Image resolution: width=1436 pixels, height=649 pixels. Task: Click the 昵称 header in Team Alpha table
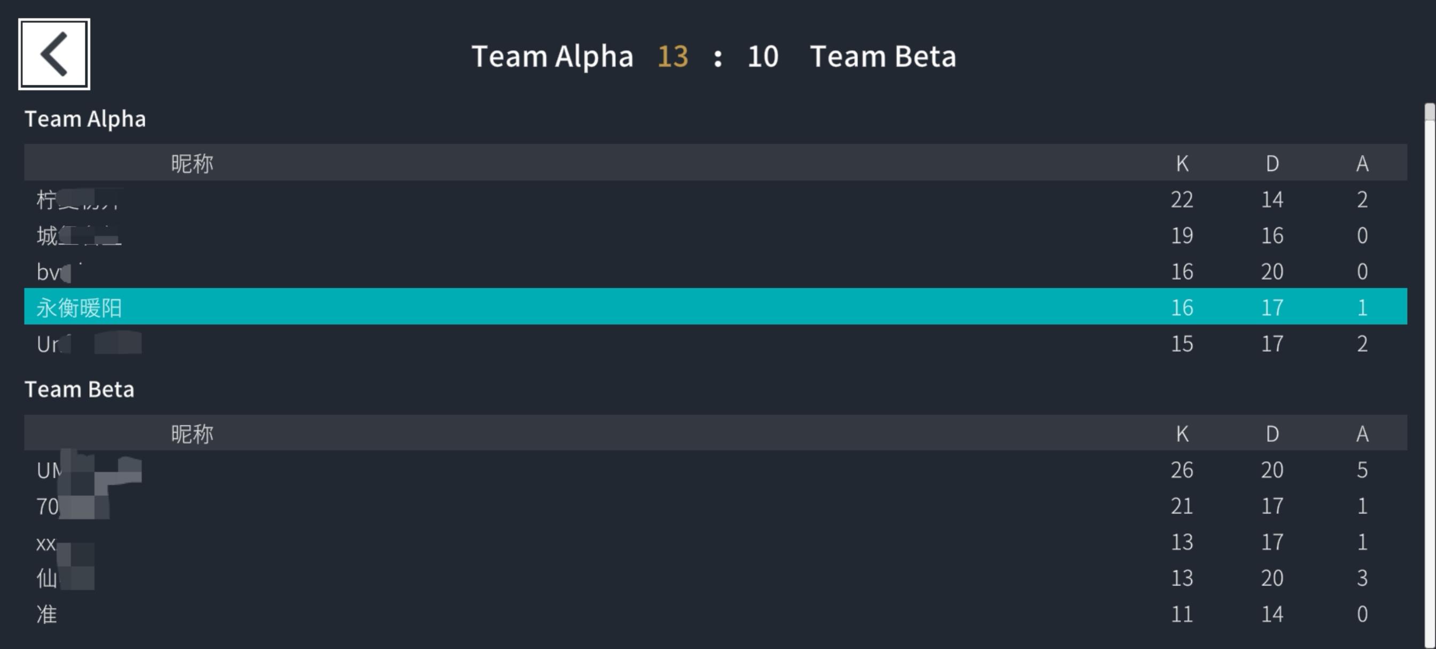(x=192, y=163)
